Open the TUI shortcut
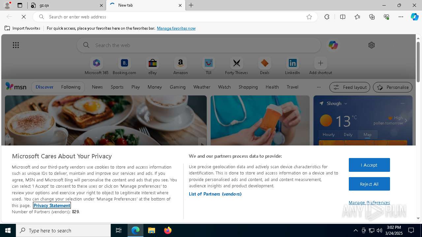 [x=208, y=66]
